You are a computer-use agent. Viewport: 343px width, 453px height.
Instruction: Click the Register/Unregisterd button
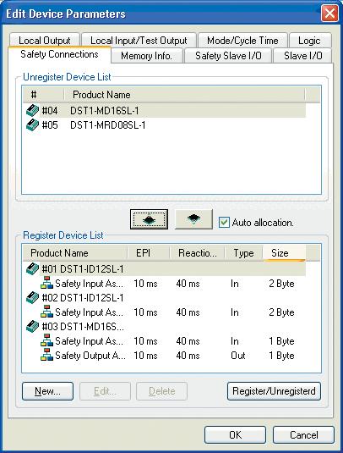[274, 391]
